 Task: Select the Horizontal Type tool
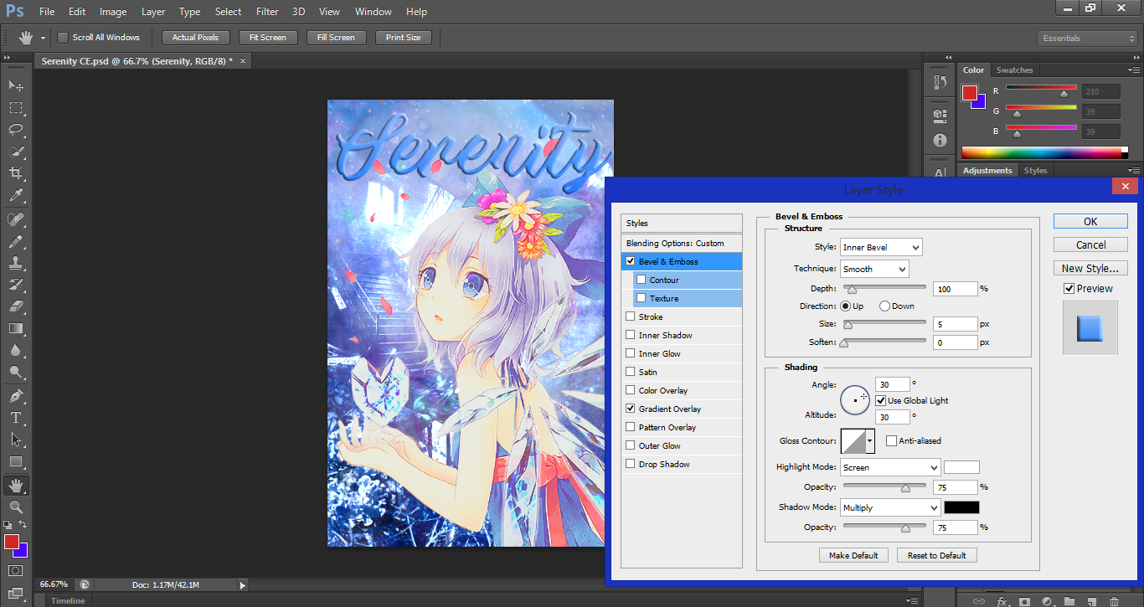(x=16, y=418)
